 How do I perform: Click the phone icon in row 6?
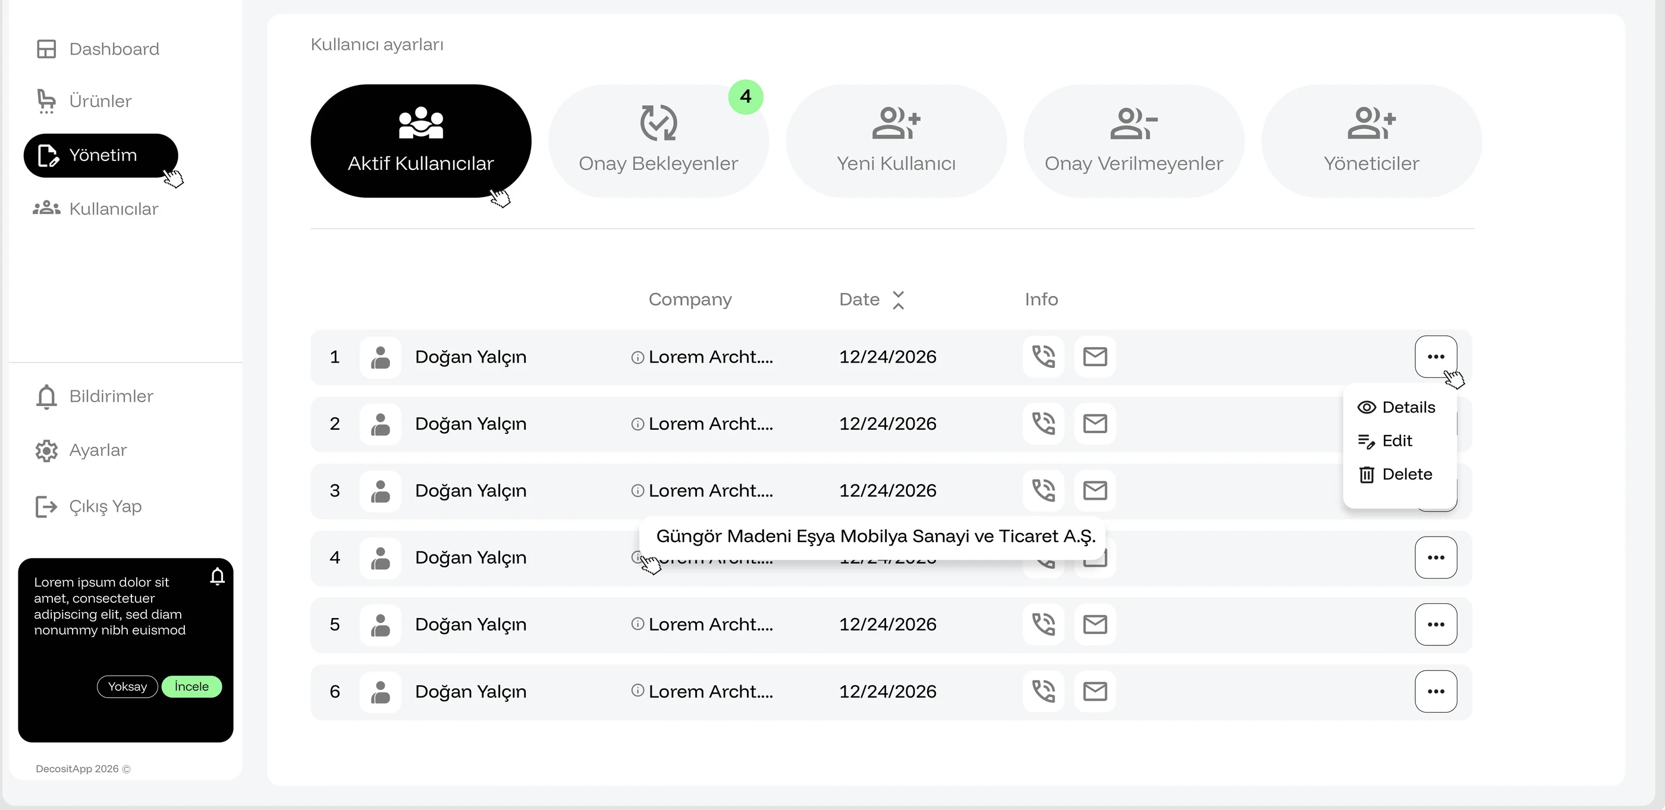click(x=1043, y=691)
